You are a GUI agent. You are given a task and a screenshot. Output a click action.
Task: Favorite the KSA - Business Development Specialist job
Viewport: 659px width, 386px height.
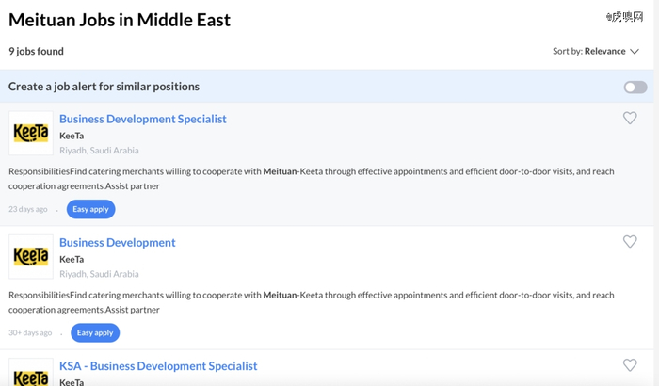630,365
